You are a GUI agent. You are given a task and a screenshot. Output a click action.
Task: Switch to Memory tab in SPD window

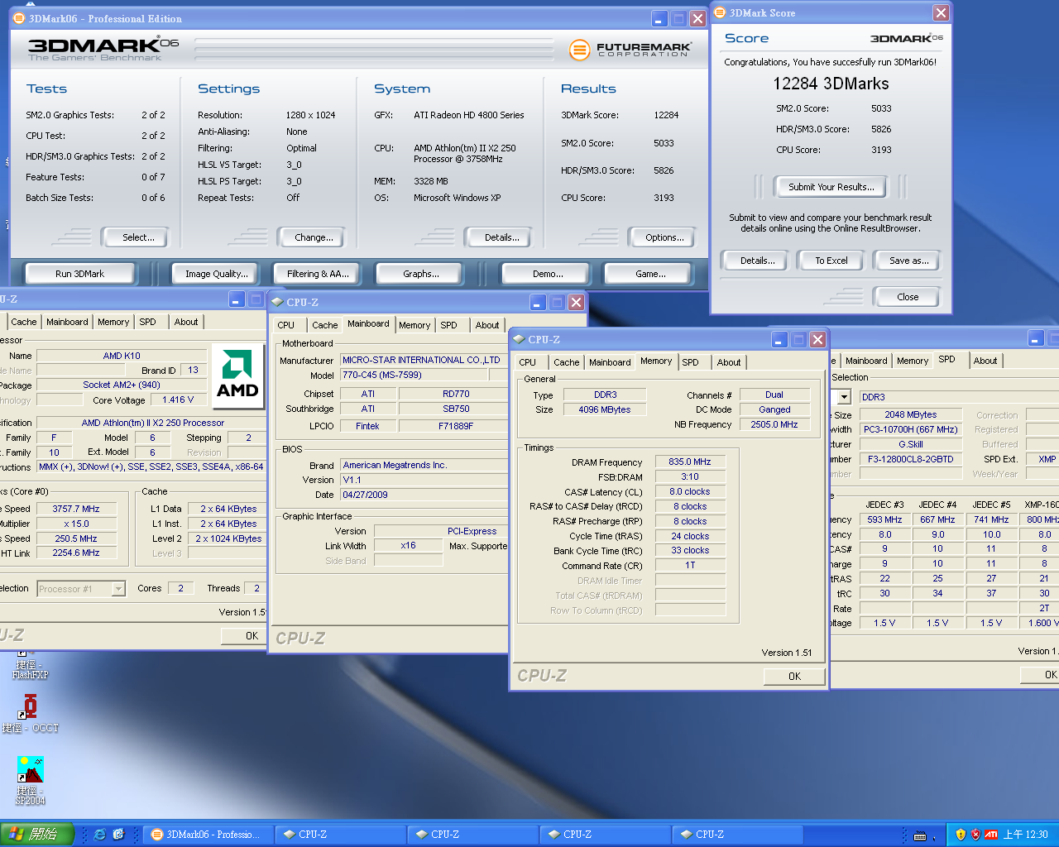pyautogui.click(x=913, y=361)
